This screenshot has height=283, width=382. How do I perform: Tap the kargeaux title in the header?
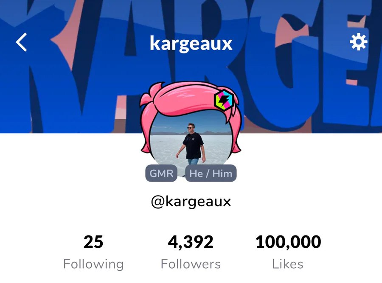191,43
